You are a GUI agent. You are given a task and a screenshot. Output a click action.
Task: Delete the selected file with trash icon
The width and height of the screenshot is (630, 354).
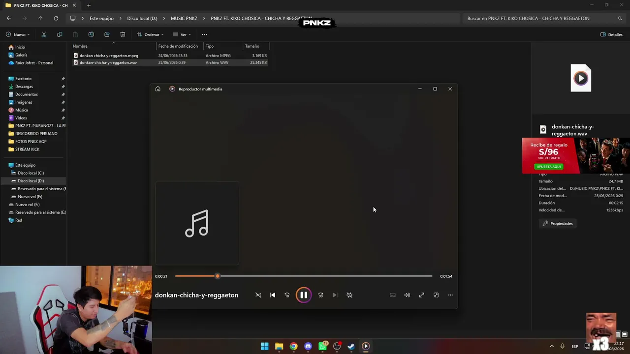[x=123, y=34]
